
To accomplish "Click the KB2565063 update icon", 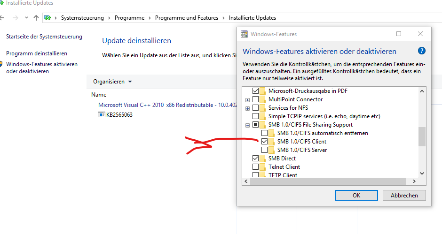I will coord(101,114).
